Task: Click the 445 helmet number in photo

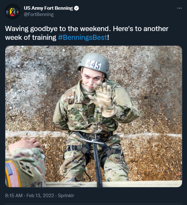Action: coord(94,65)
